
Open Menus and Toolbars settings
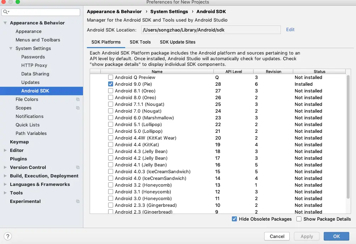coord(38,40)
